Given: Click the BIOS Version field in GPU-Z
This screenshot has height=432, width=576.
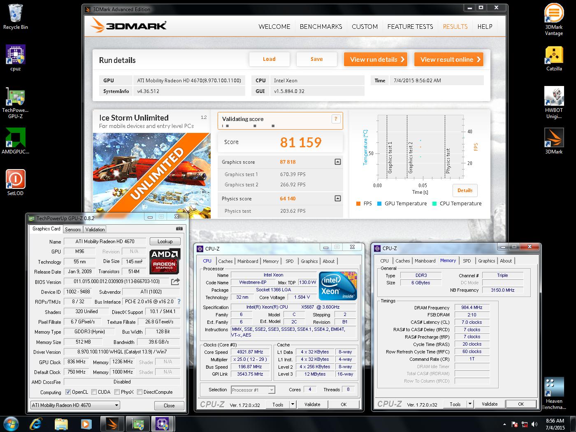Looking at the screenshot, I should pyautogui.click(x=116, y=281).
